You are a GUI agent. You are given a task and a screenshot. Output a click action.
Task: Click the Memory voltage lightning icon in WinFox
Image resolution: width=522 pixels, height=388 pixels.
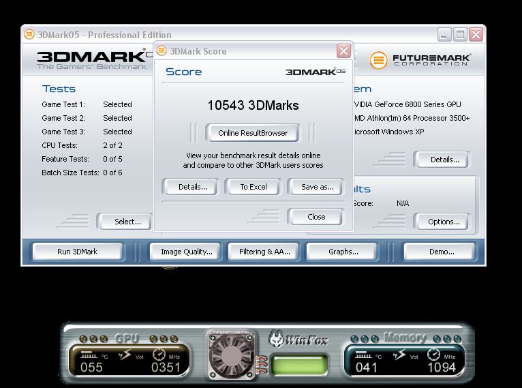point(399,355)
